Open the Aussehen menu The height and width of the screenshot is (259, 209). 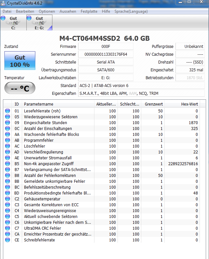click(x=68, y=11)
